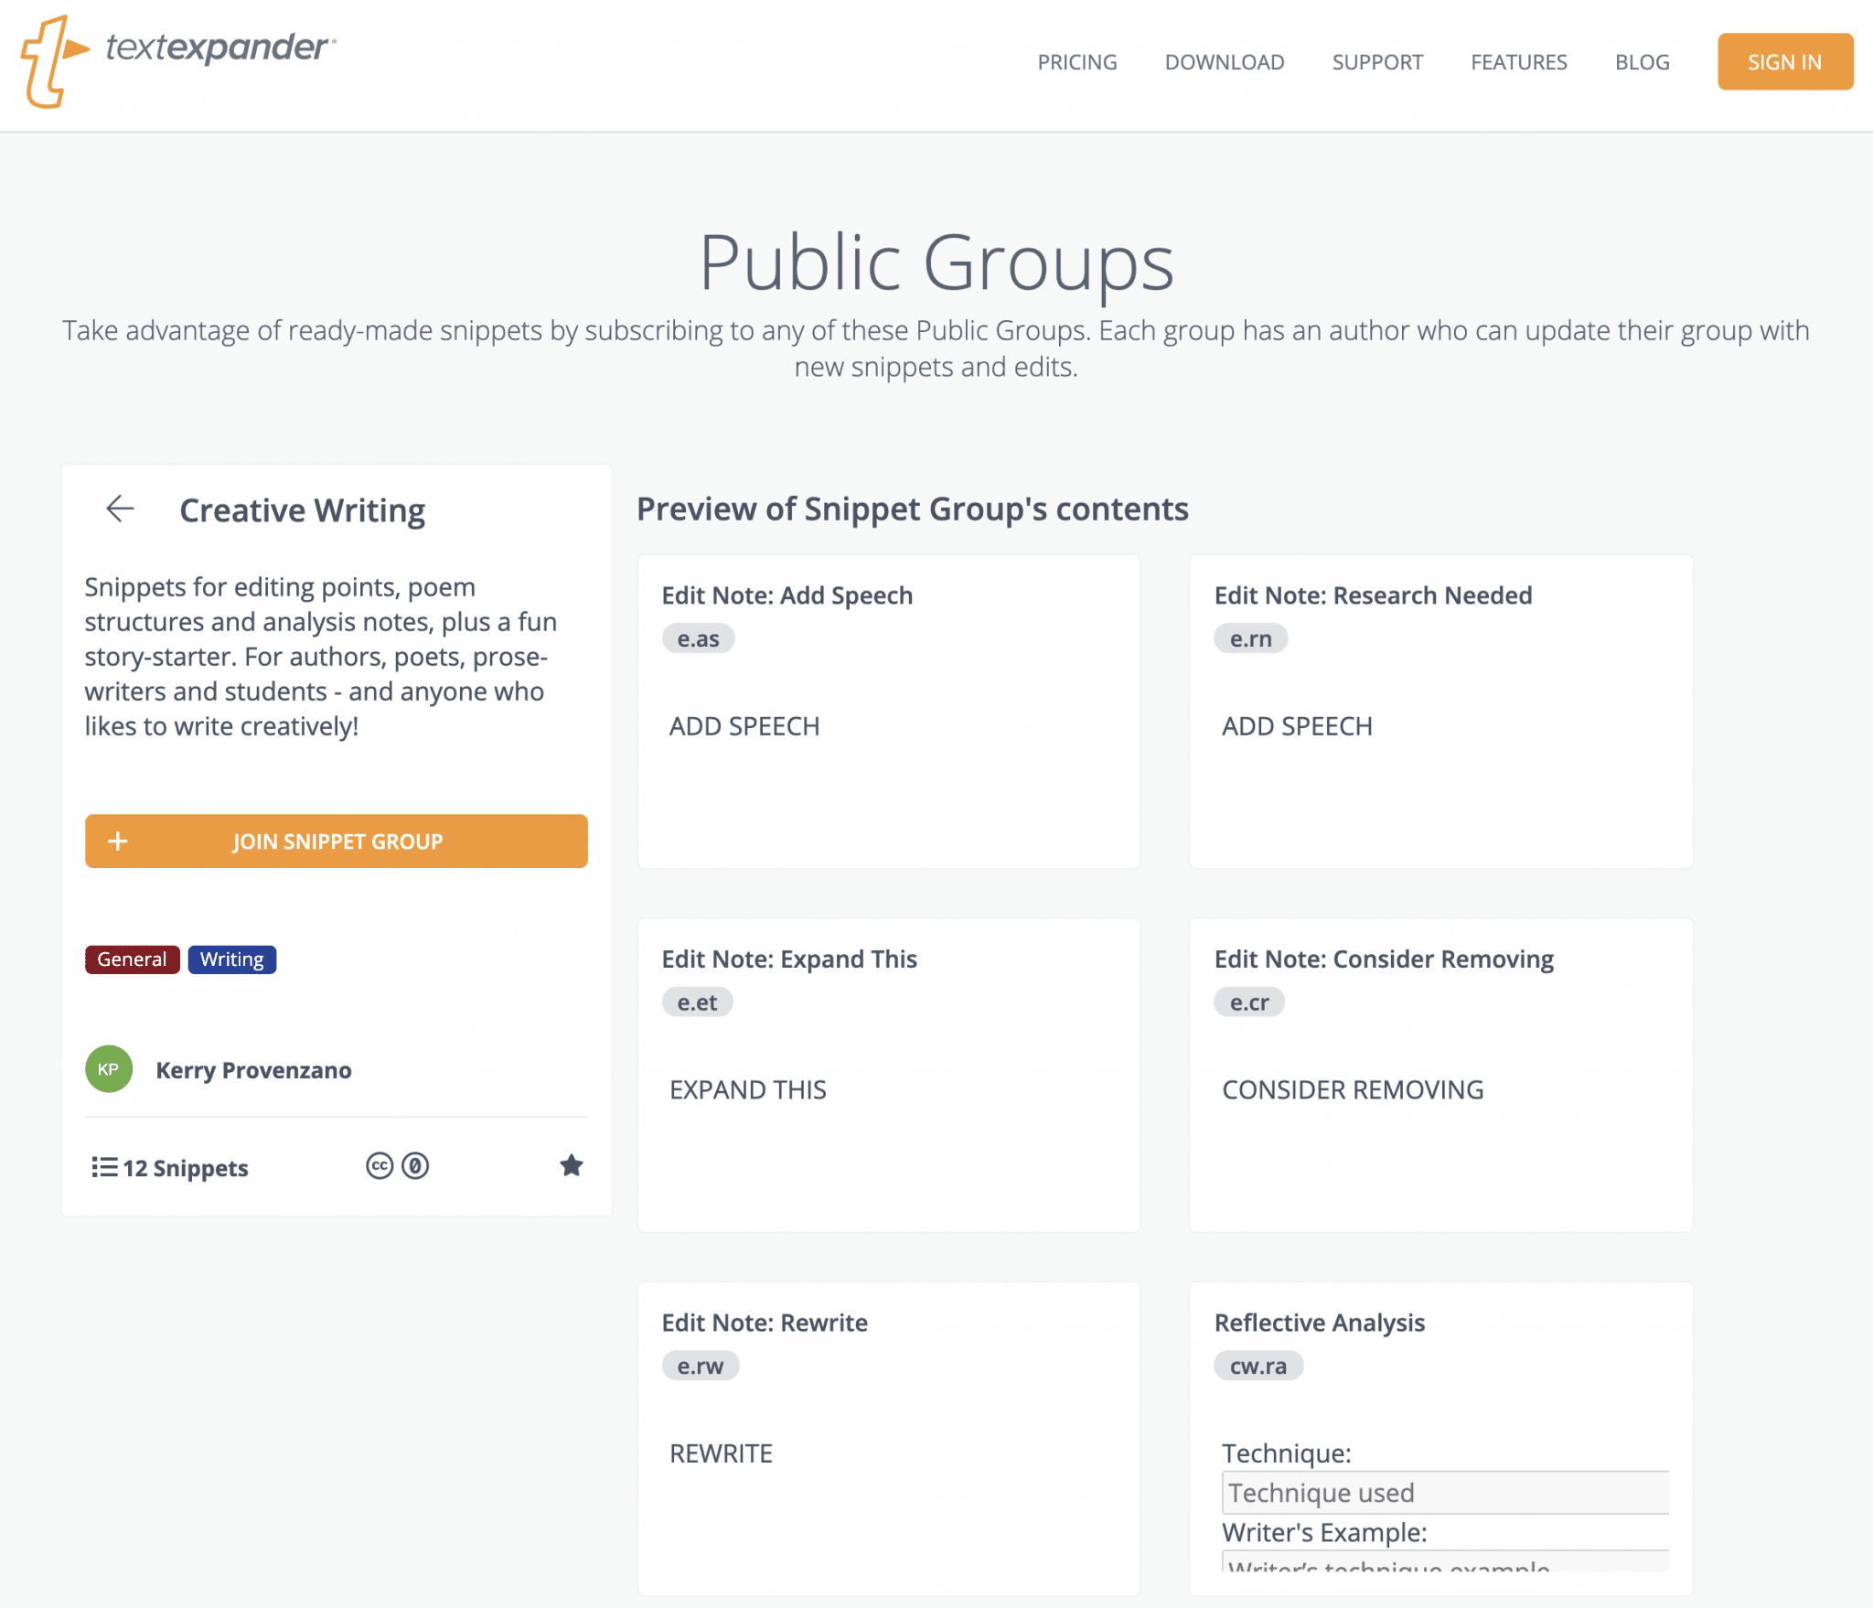This screenshot has width=1873, height=1608.
Task: Click the Preview of Snippet Group's contents heading
Action: click(x=913, y=509)
